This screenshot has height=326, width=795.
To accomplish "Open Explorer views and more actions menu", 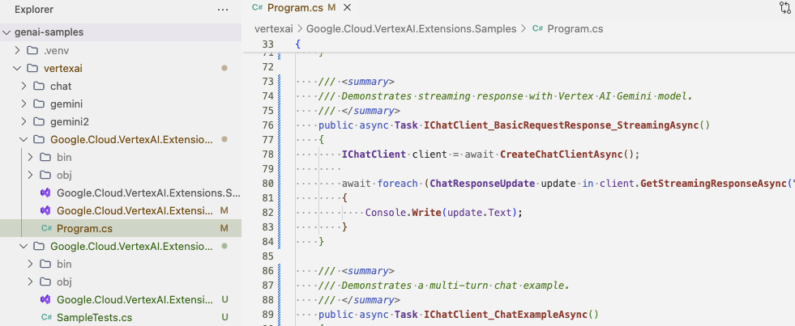I will (223, 10).
